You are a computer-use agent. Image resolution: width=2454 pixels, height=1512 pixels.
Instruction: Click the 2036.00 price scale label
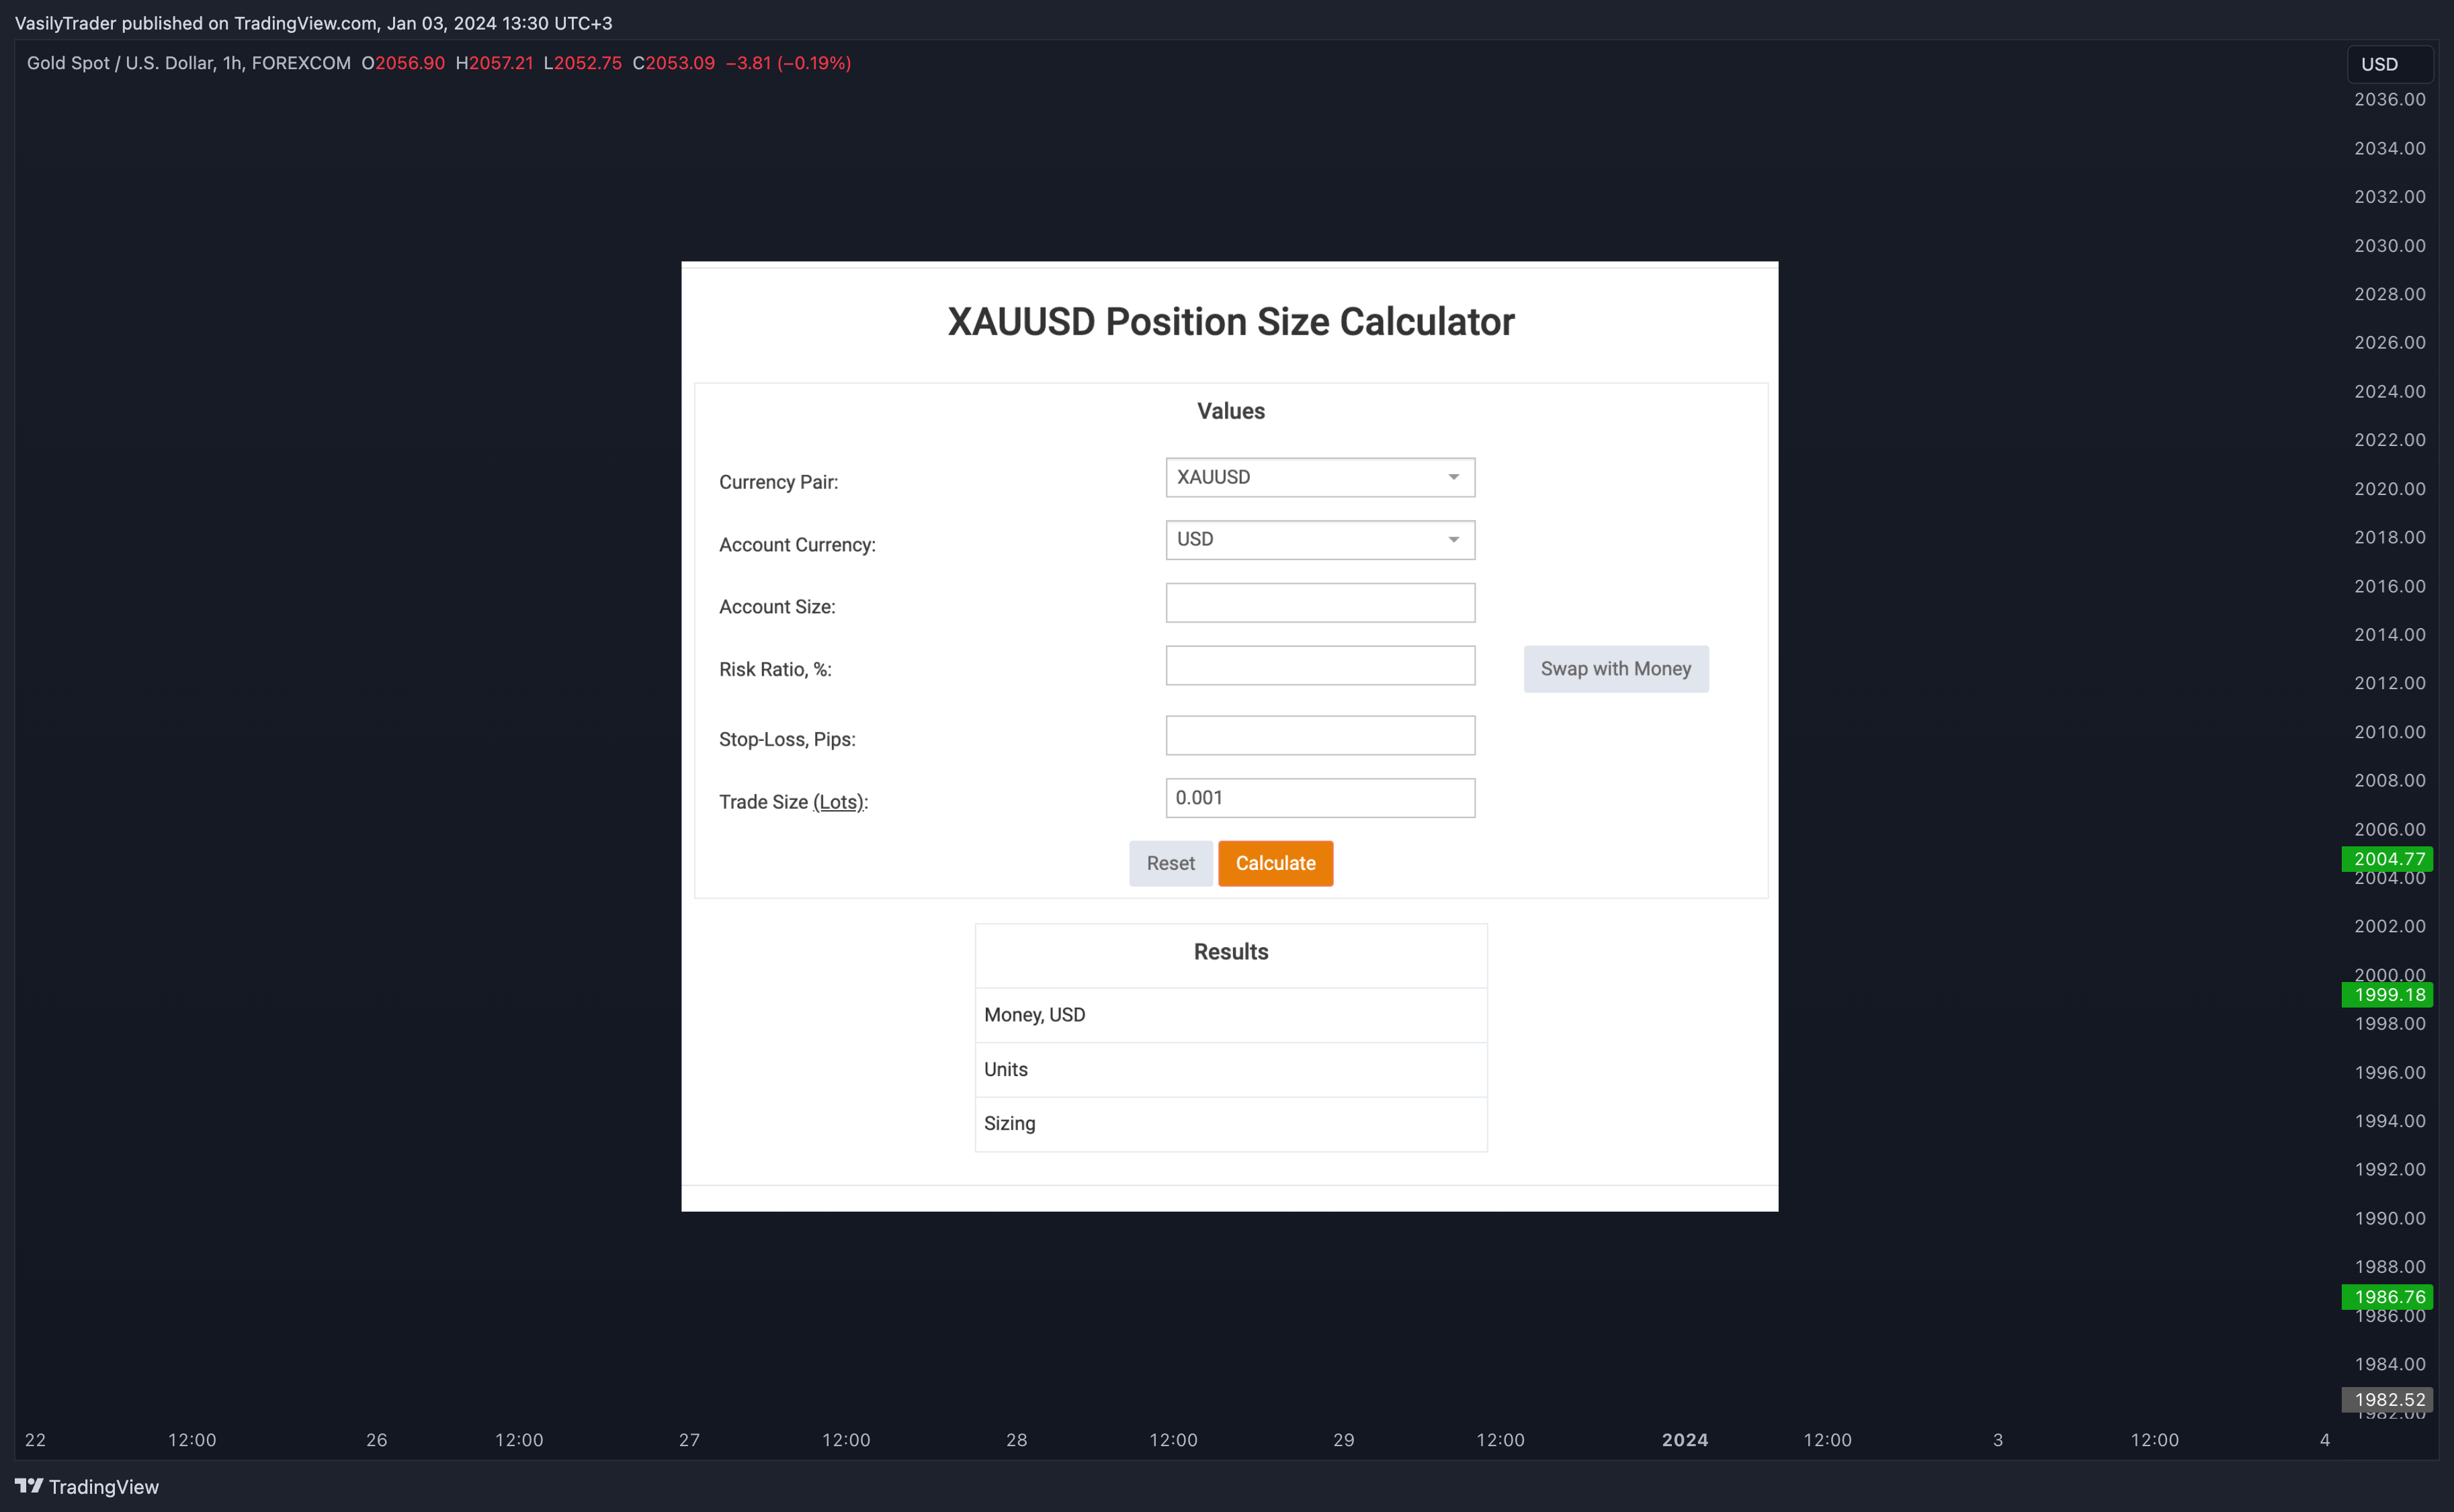(x=2389, y=99)
